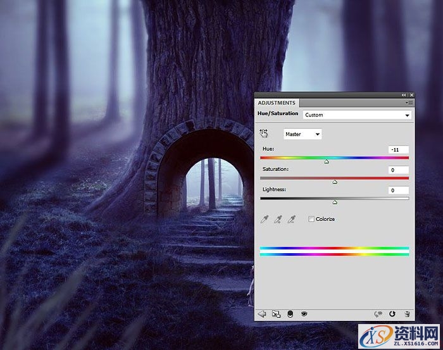443x350 pixels.
Task: Pick the first eyedropper tool
Action: pyautogui.click(x=265, y=219)
